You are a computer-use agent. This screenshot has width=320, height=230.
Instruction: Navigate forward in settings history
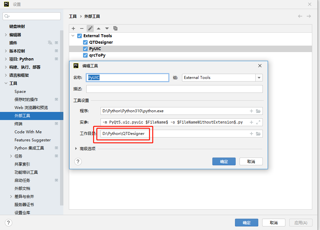coord(309,16)
